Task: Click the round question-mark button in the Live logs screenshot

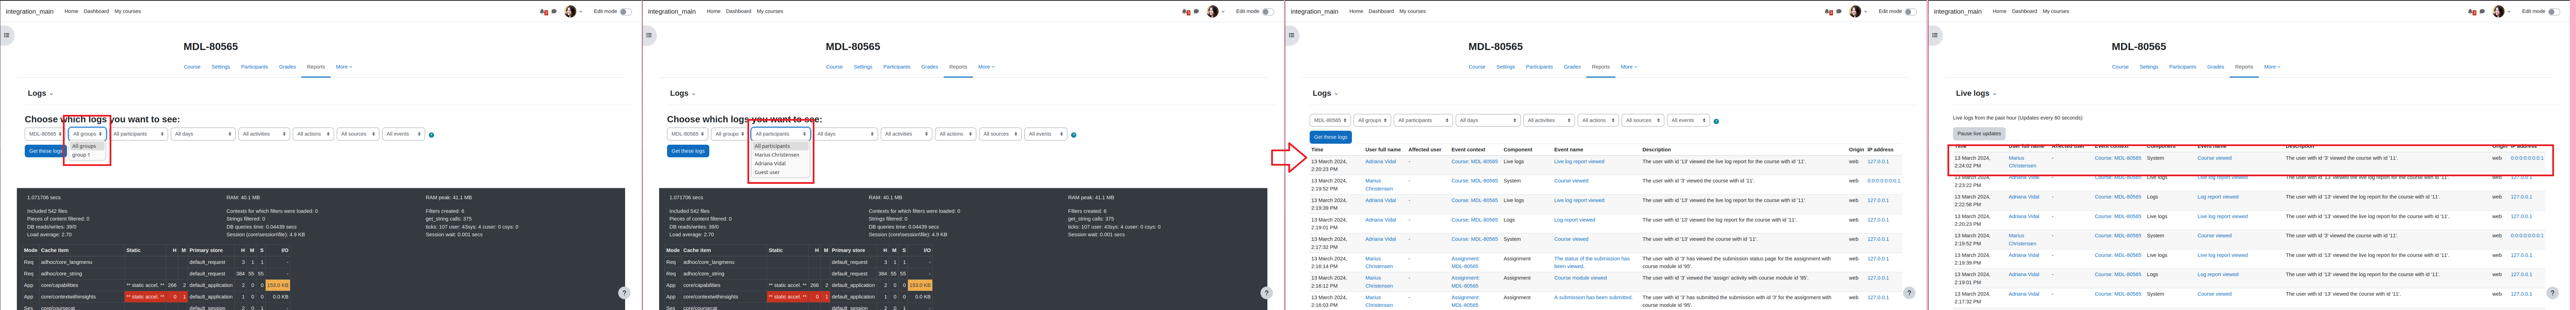Action: coord(2552,293)
